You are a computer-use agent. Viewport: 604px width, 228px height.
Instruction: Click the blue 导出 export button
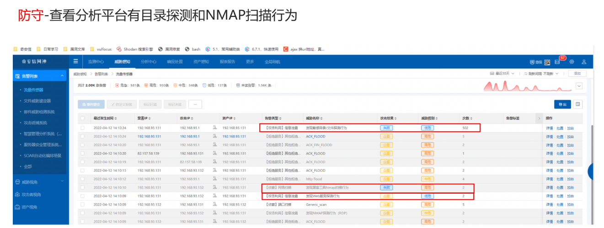coord(562,105)
